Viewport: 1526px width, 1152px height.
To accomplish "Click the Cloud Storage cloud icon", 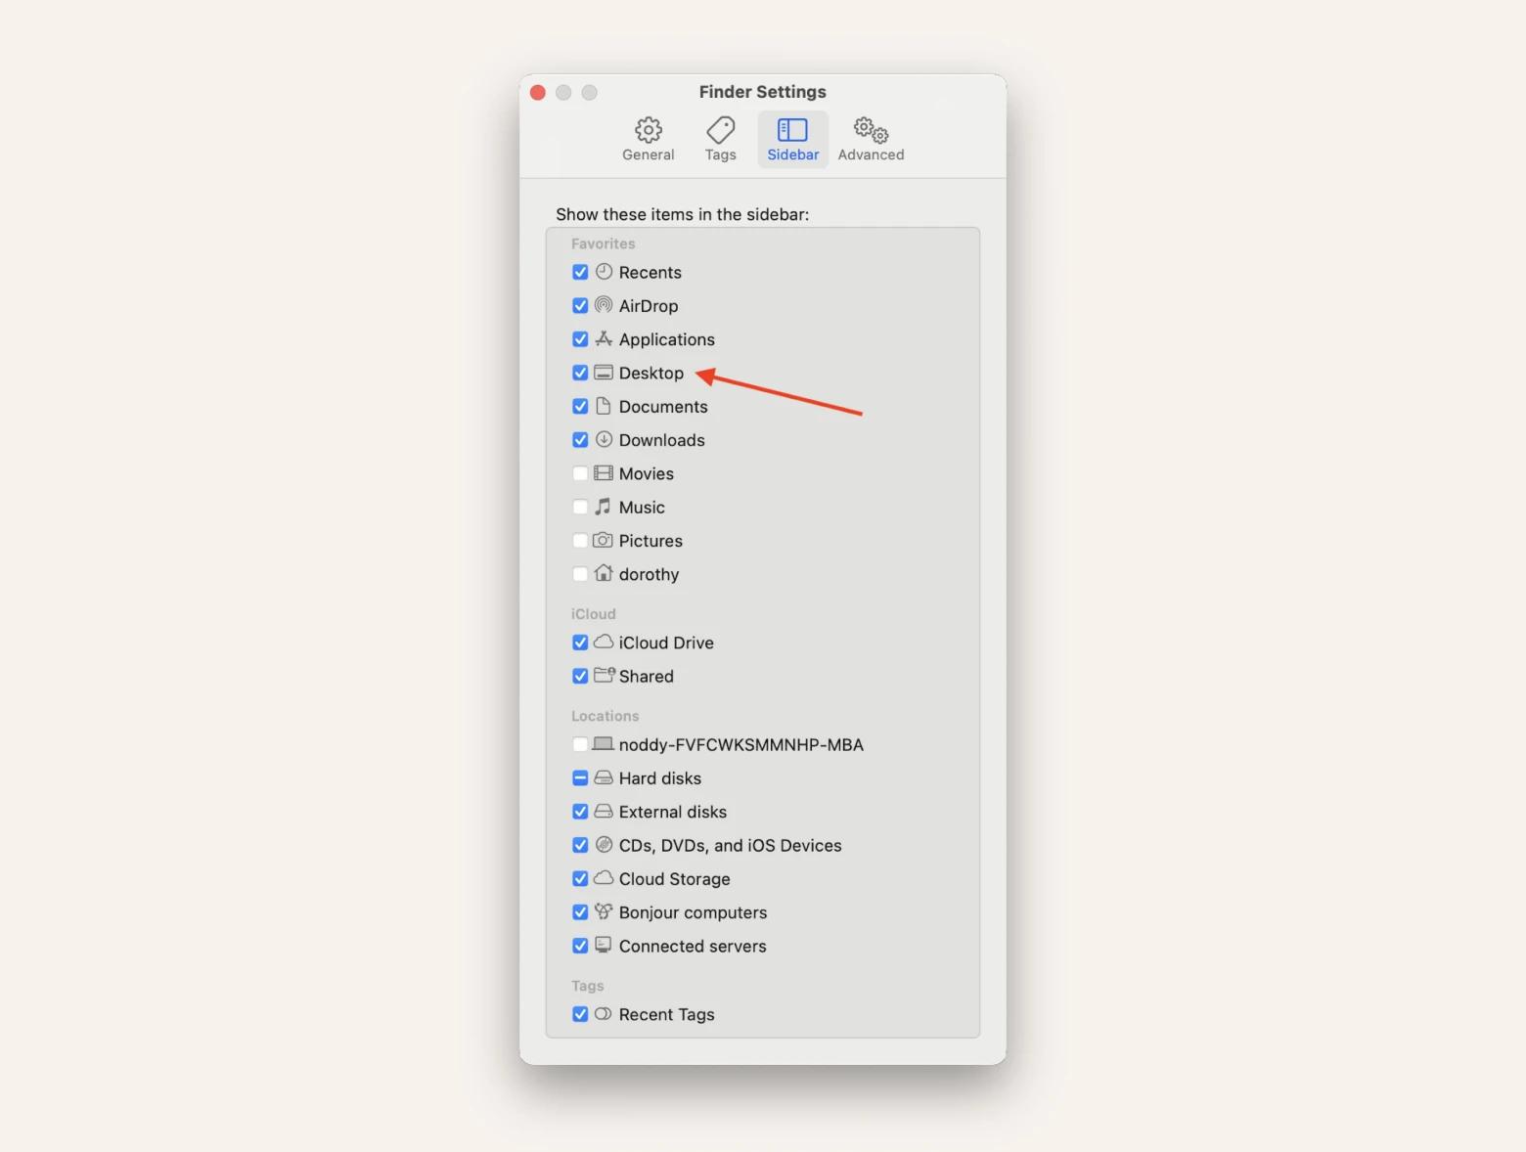I will 604,877.
